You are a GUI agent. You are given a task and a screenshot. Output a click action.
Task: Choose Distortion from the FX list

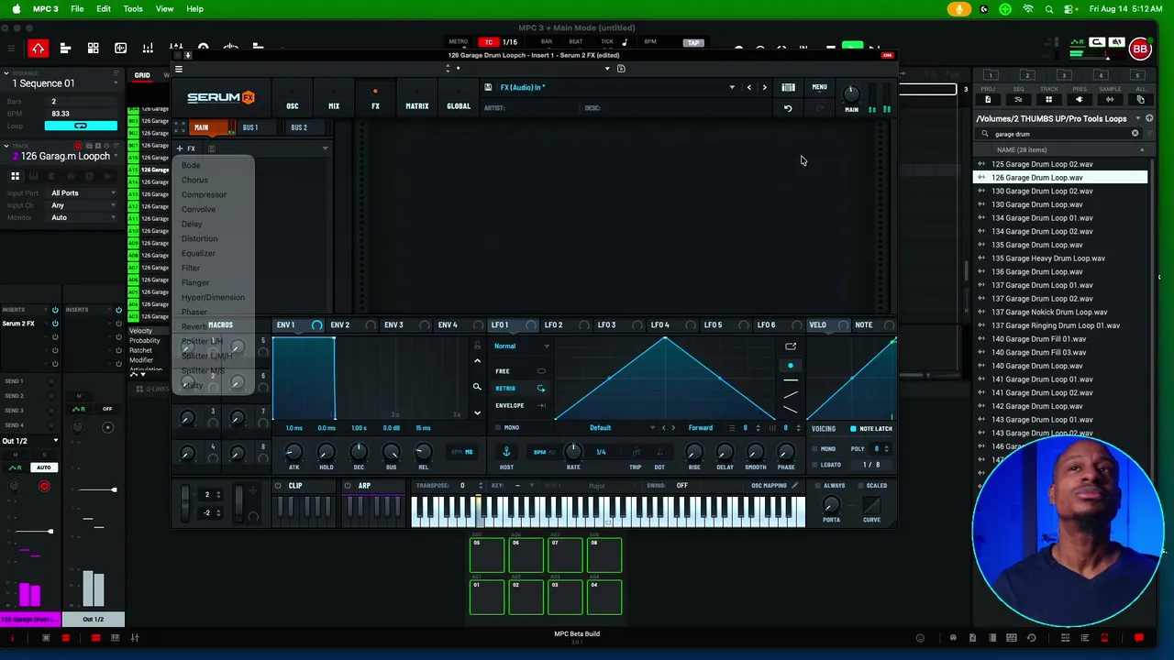click(x=199, y=238)
